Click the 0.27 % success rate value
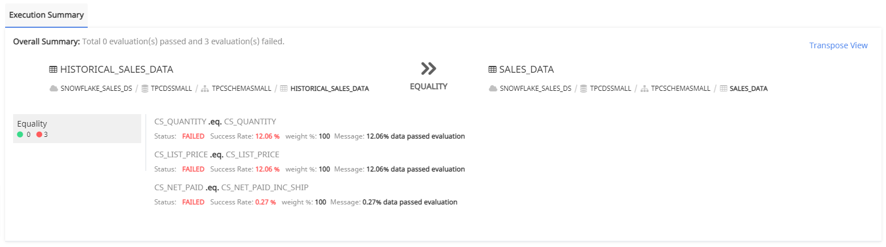The width and height of the screenshot is (886, 247). point(265,202)
